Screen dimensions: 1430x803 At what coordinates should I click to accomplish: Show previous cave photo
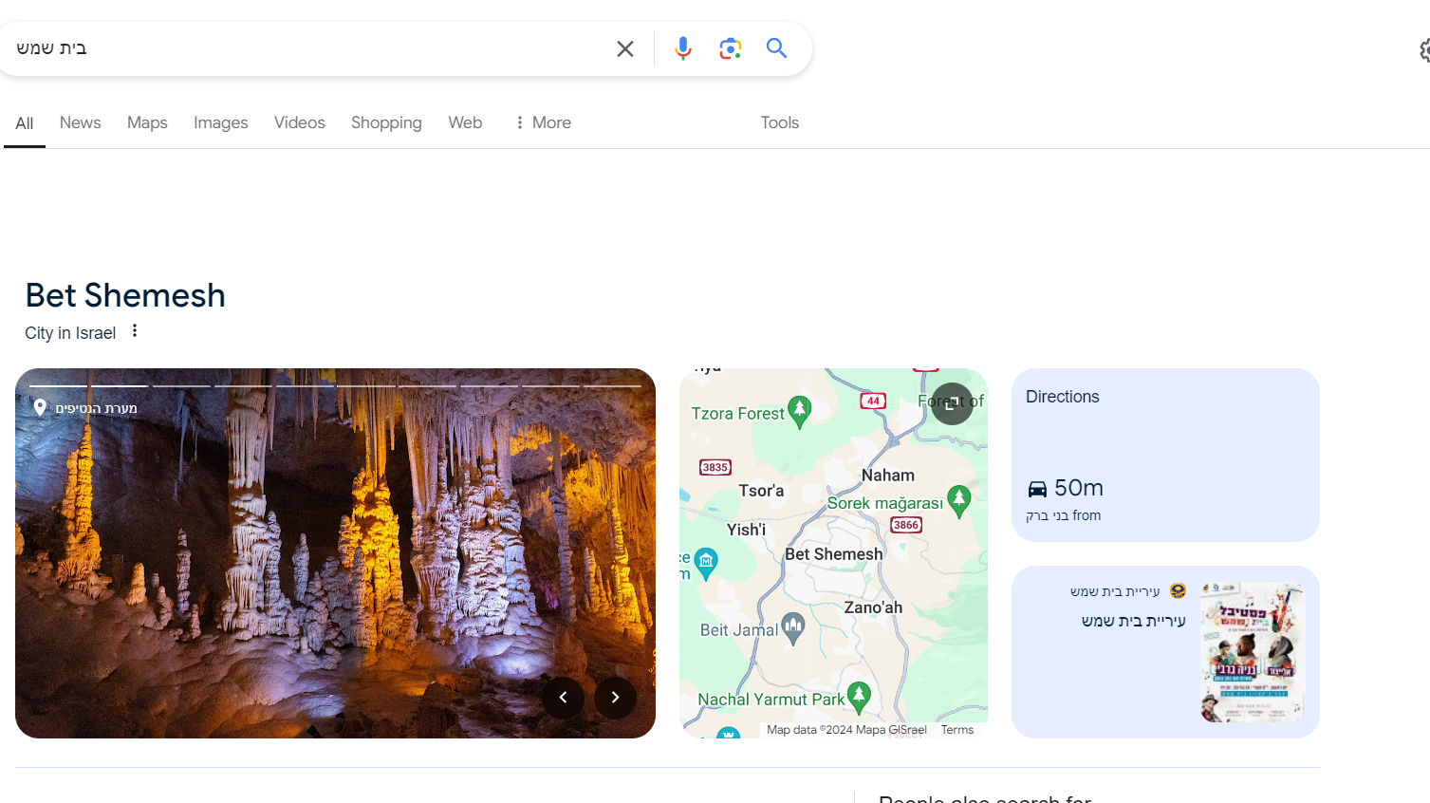coord(563,698)
